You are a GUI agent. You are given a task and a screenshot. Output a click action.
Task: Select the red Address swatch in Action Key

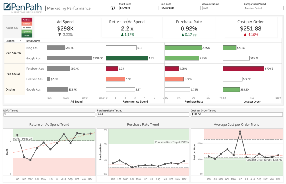27,20
